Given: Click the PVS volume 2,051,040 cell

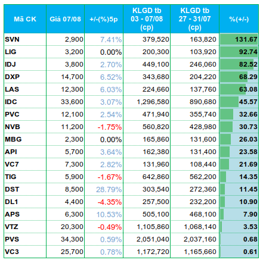Looking at the screenshot, I should tap(147, 239).
